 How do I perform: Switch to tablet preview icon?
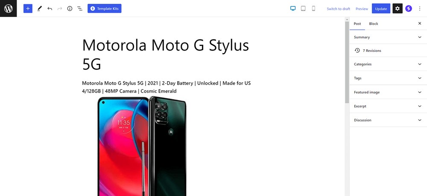(303, 9)
